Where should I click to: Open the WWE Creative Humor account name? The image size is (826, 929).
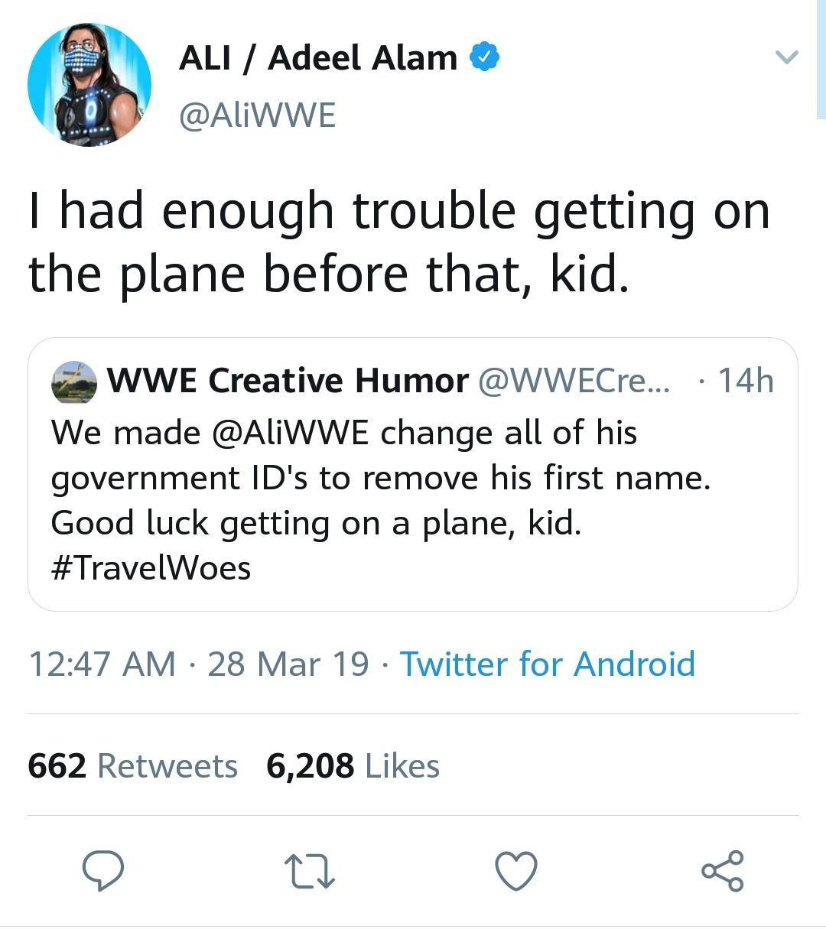(288, 381)
